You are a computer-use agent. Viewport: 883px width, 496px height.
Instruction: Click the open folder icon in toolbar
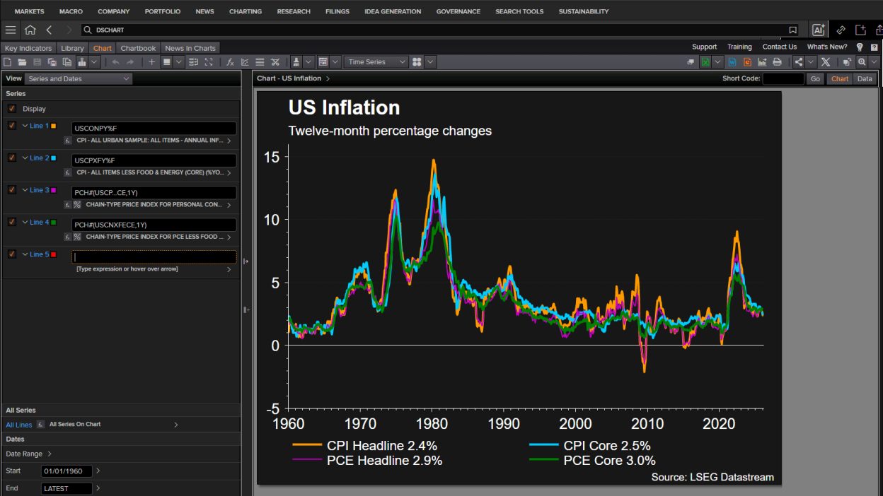pyautogui.click(x=22, y=62)
